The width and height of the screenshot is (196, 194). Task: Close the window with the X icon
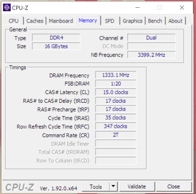182,8
